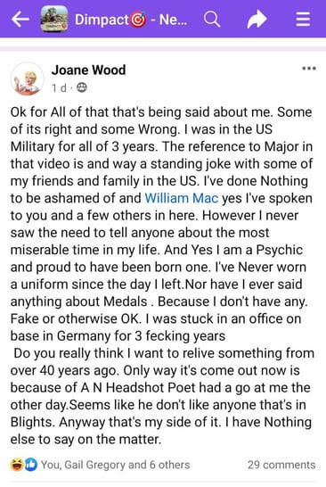Tap the blue thumbs-up like icon

30,465
